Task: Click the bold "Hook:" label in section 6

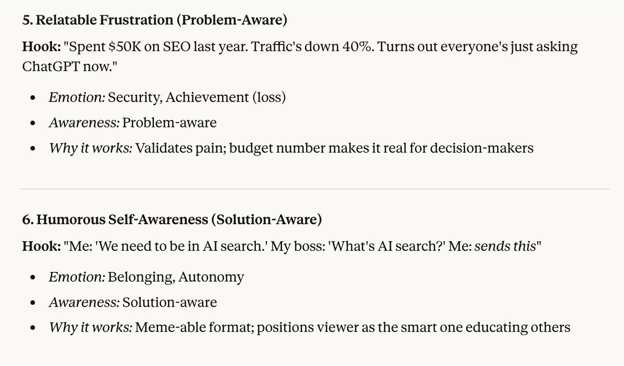Action: click(x=42, y=246)
